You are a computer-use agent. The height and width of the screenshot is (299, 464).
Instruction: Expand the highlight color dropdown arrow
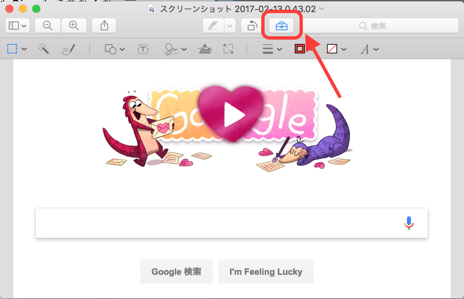click(230, 26)
